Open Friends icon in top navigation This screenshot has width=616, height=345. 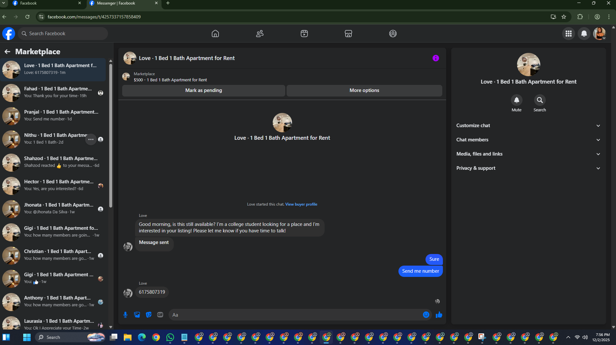[260, 34]
